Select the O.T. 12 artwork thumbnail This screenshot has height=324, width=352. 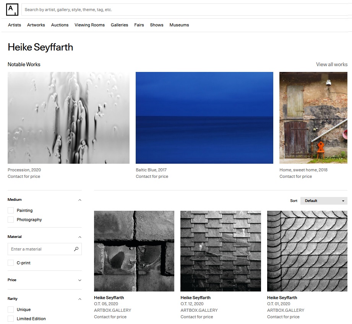[221, 251]
